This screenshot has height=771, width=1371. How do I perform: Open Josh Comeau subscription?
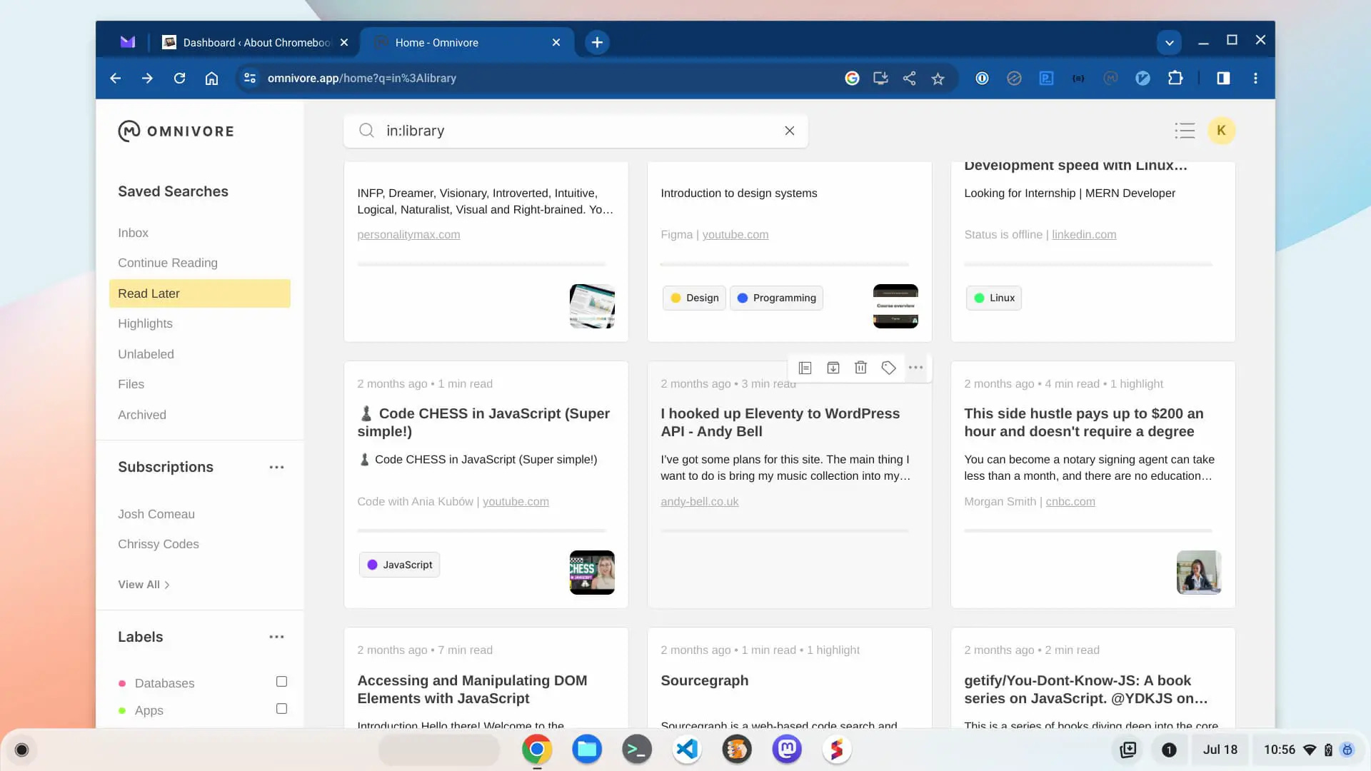(156, 514)
